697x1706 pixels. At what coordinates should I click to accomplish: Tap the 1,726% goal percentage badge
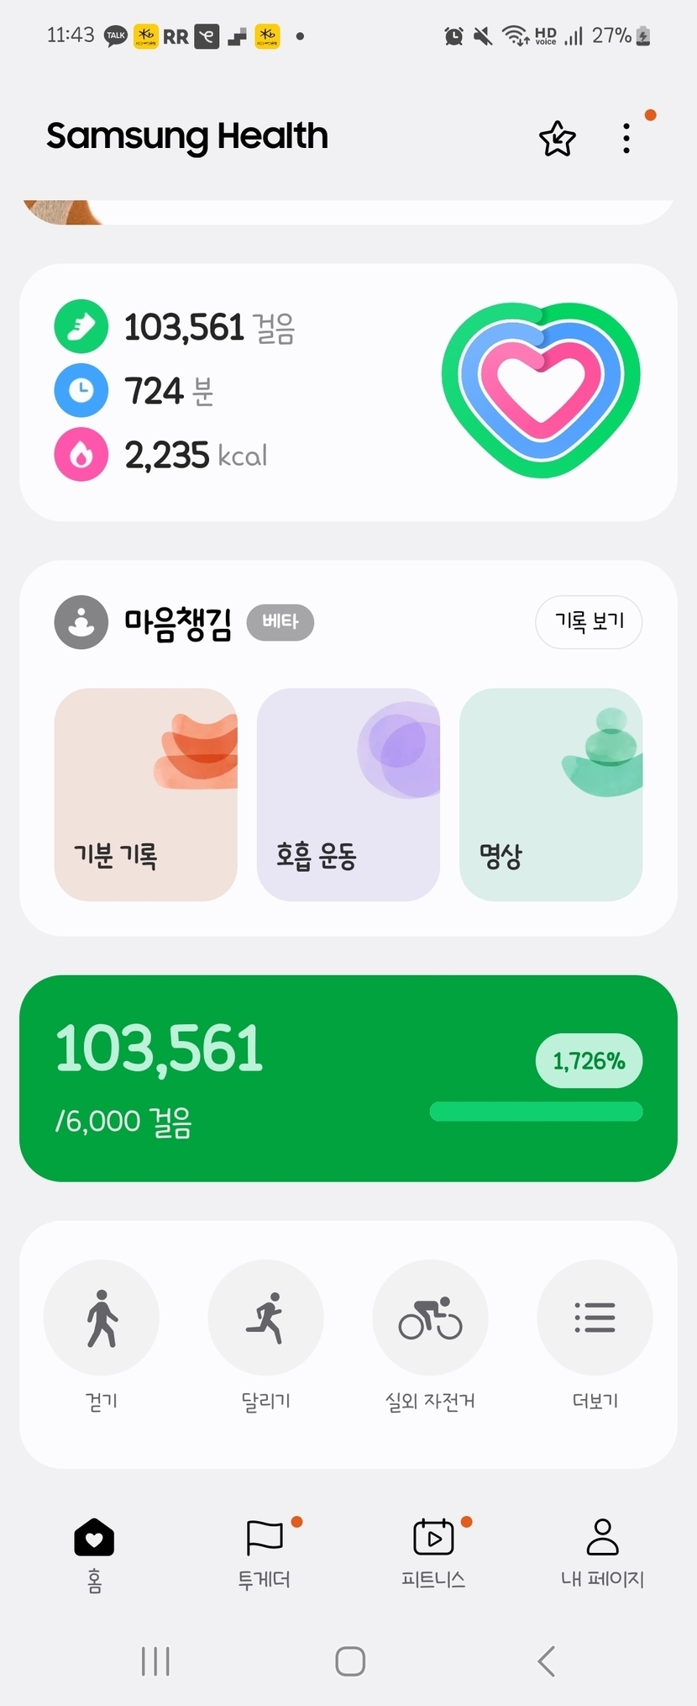click(589, 1061)
